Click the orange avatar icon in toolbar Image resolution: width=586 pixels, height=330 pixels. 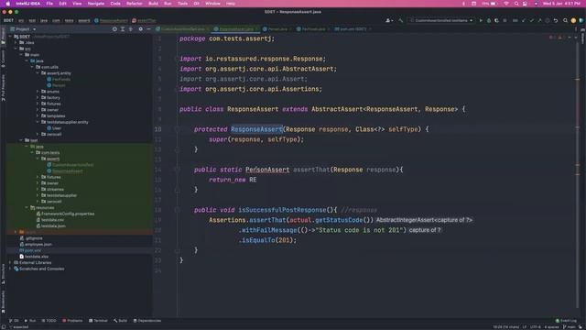pyautogui.click(x=573, y=20)
